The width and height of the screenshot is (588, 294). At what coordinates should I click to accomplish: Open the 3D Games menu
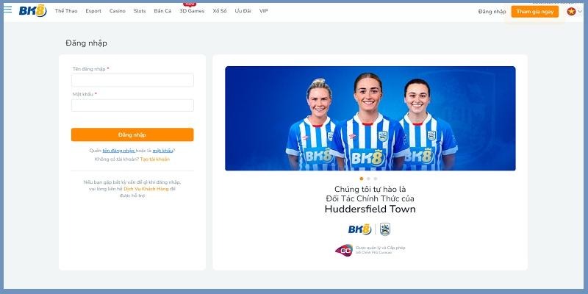[192, 12]
